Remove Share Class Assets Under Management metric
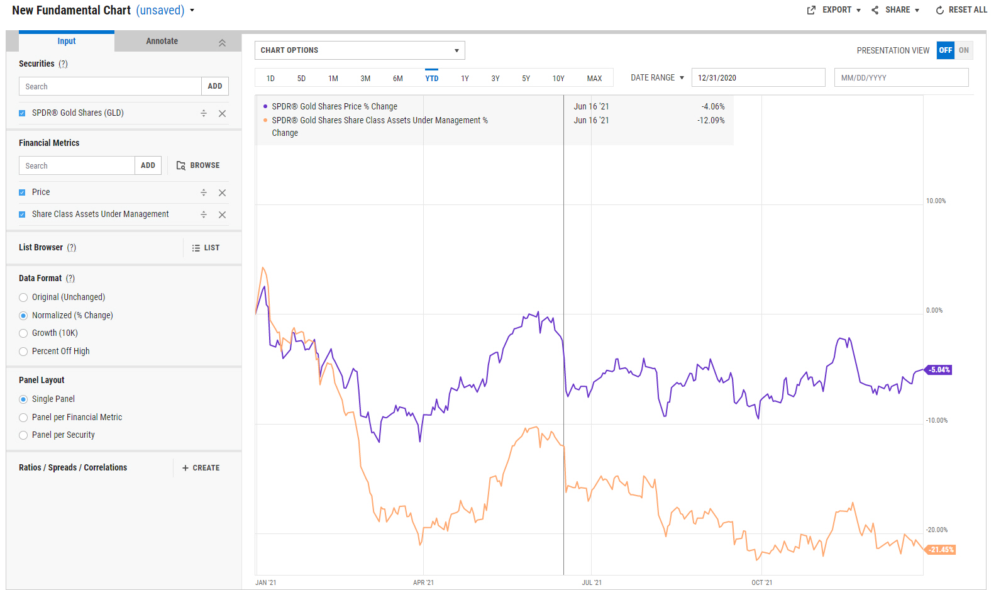The height and width of the screenshot is (590, 1001). pyautogui.click(x=222, y=215)
